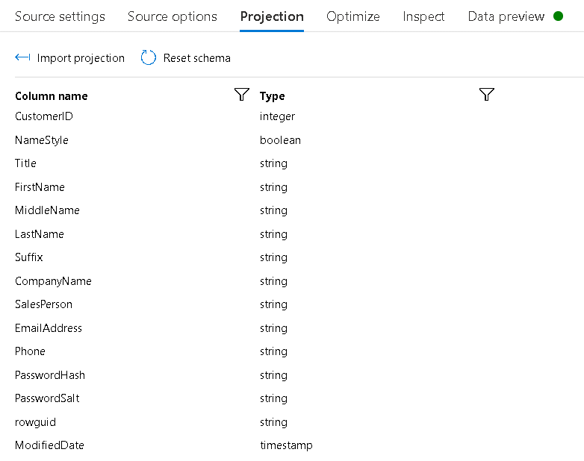Select the NameStyle boolean row
The image size is (584, 461).
tap(255, 140)
